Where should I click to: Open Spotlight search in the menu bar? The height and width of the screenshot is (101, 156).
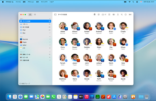coord(133,2)
